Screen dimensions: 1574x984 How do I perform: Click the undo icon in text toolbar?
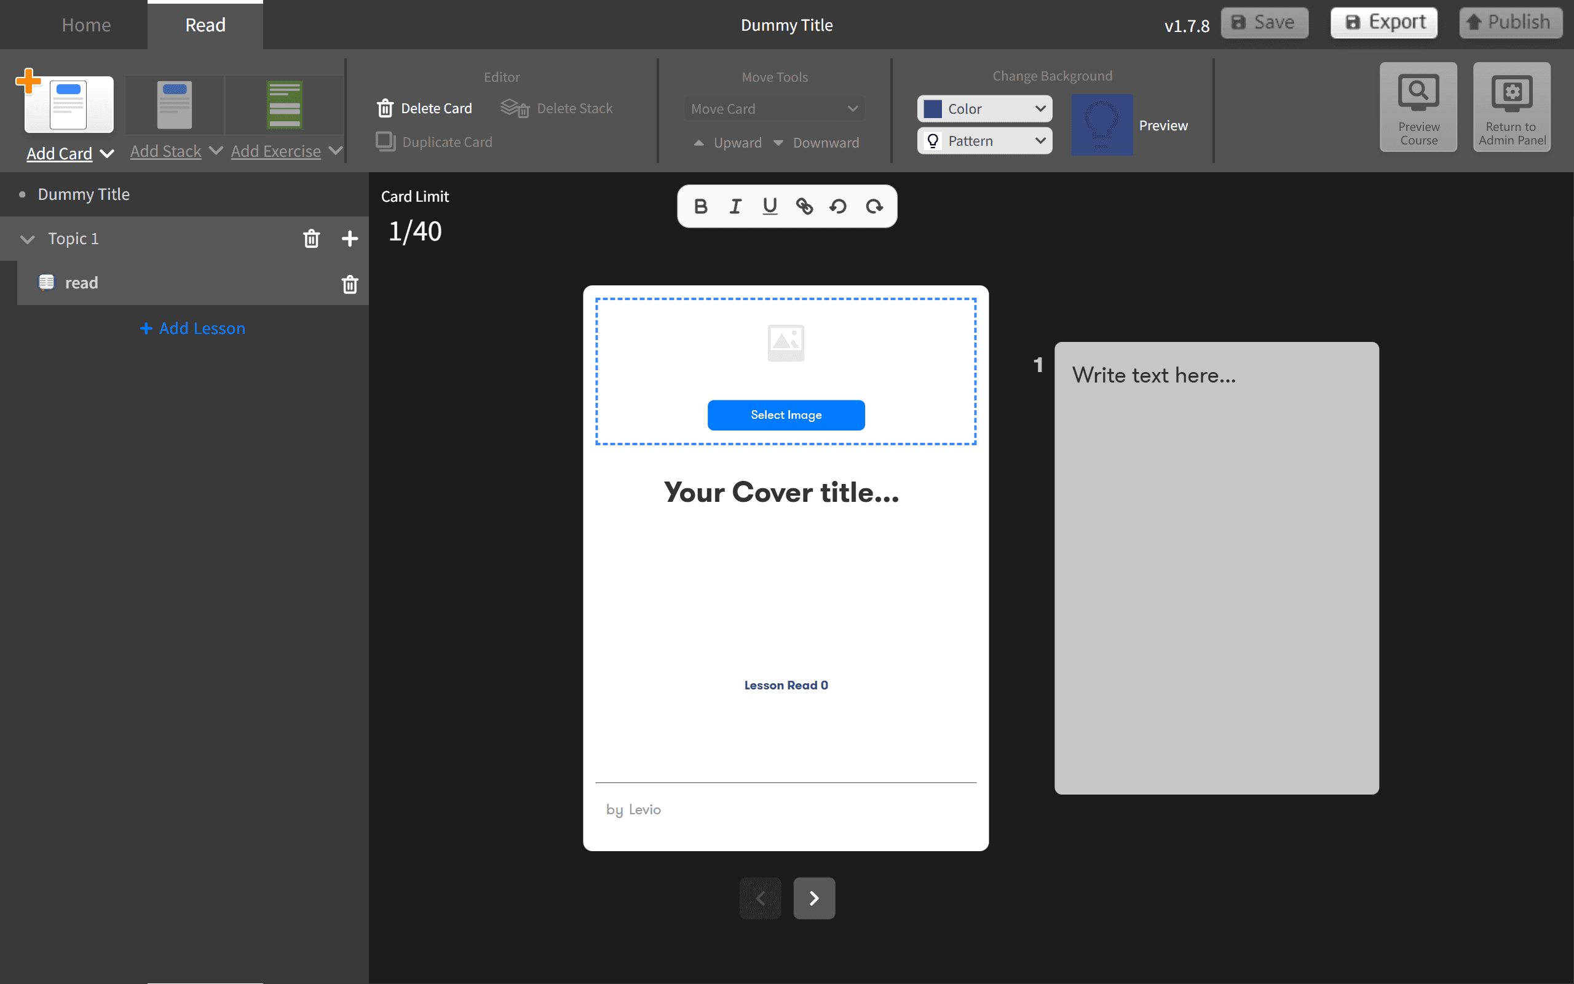(x=838, y=206)
